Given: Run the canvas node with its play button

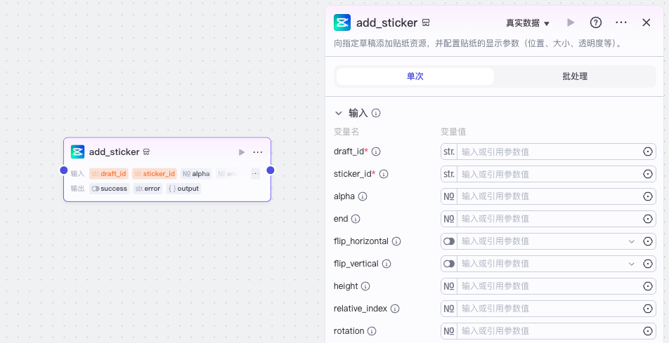Looking at the screenshot, I should [x=242, y=152].
